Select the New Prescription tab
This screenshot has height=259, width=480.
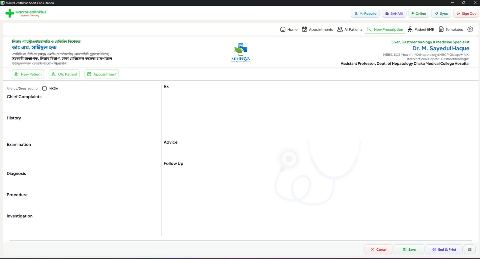point(385,29)
